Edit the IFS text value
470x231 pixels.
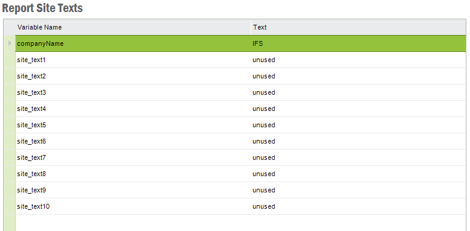(358, 43)
